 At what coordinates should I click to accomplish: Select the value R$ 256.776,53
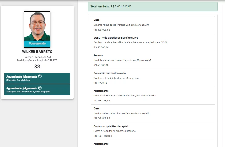pos(102,101)
